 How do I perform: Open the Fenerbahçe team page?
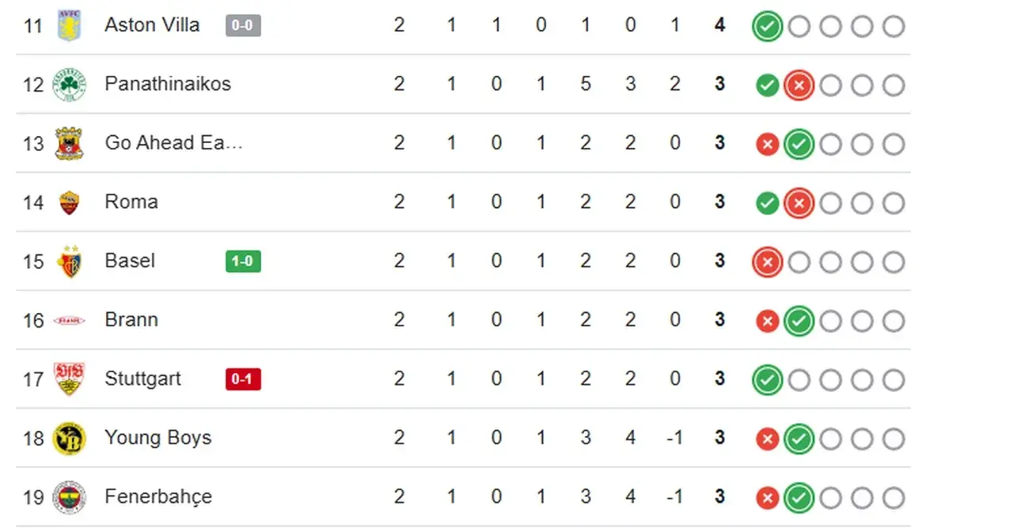pos(158,497)
